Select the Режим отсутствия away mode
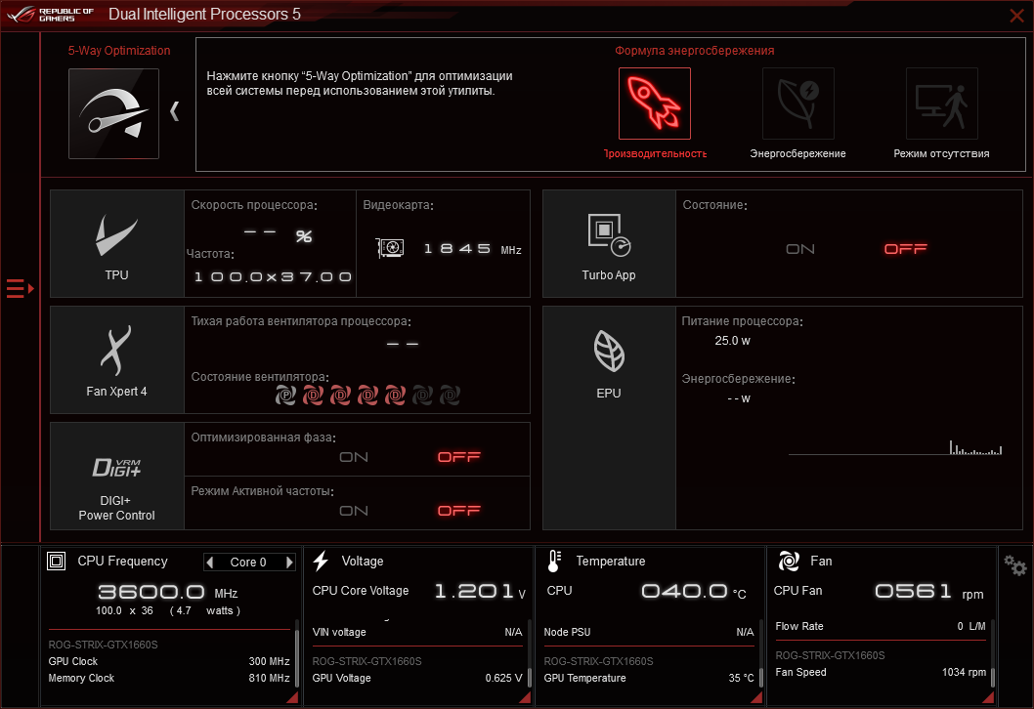 click(941, 104)
